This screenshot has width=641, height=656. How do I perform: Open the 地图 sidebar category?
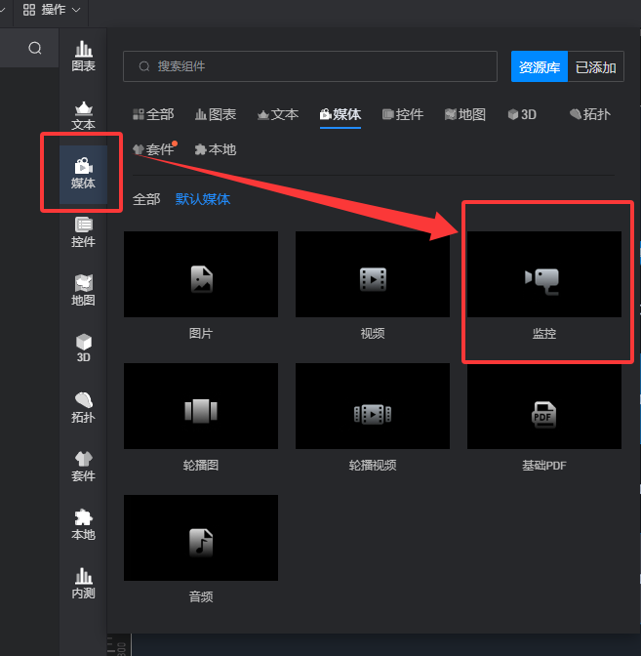pos(83,291)
